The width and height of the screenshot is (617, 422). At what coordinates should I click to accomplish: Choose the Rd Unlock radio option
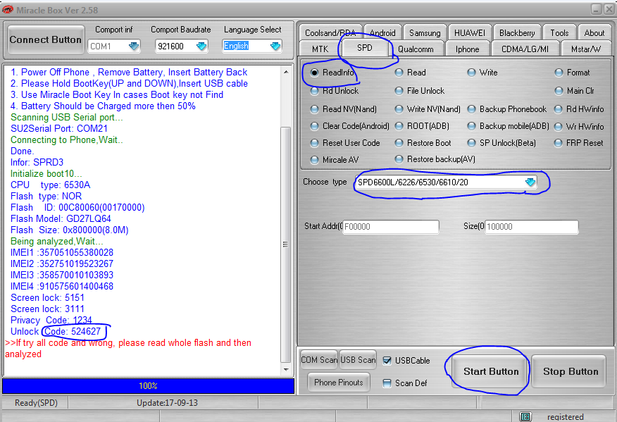(314, 91)
